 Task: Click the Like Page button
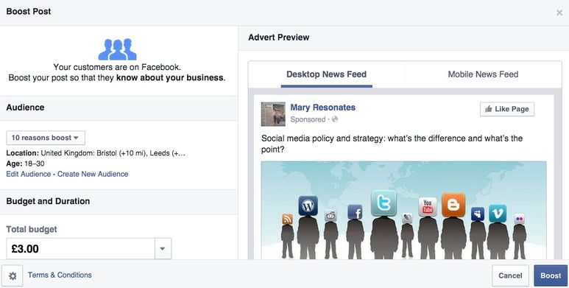click(x=507, y=109)
